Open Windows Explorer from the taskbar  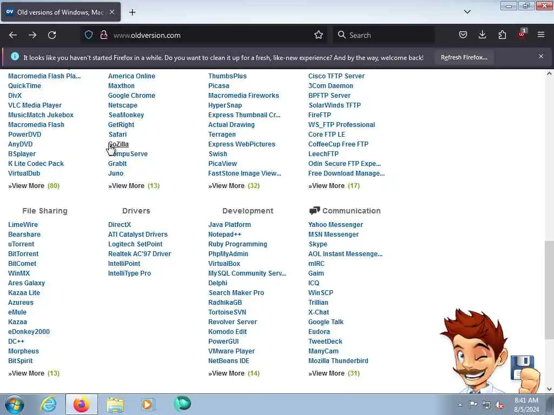115,405
